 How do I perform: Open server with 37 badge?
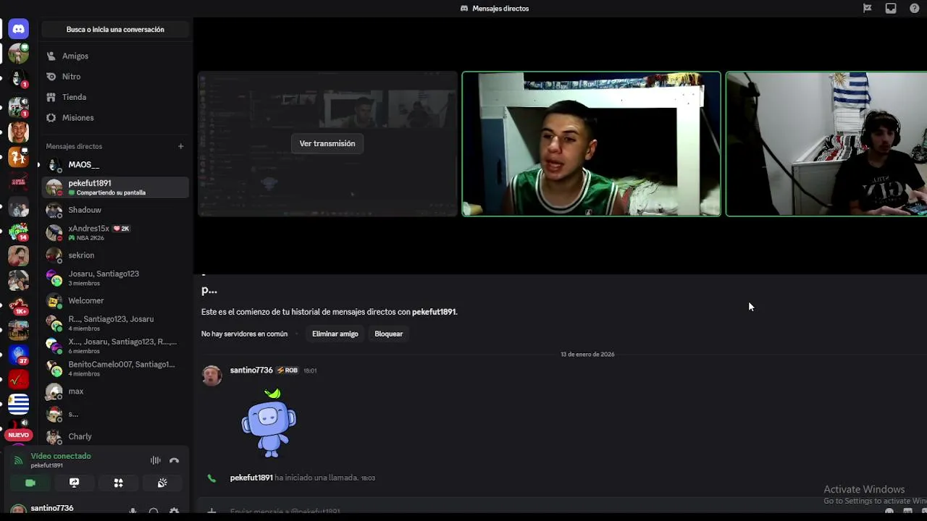pos(19,355)
